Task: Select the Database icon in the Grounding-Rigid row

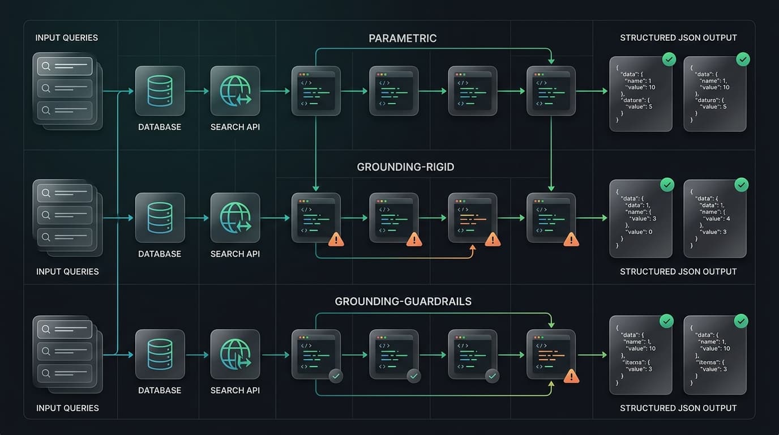Action: 160,218
